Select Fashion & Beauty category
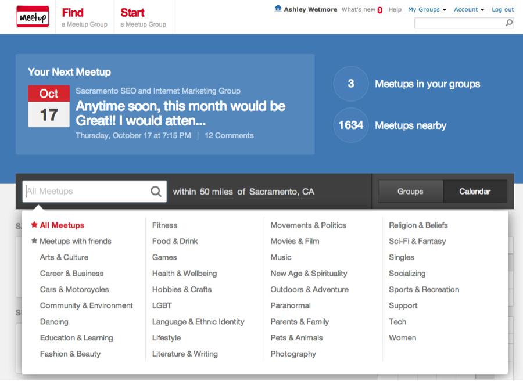Image resolution: width=523 pixels, height=381 pixels. click(70, 354)
